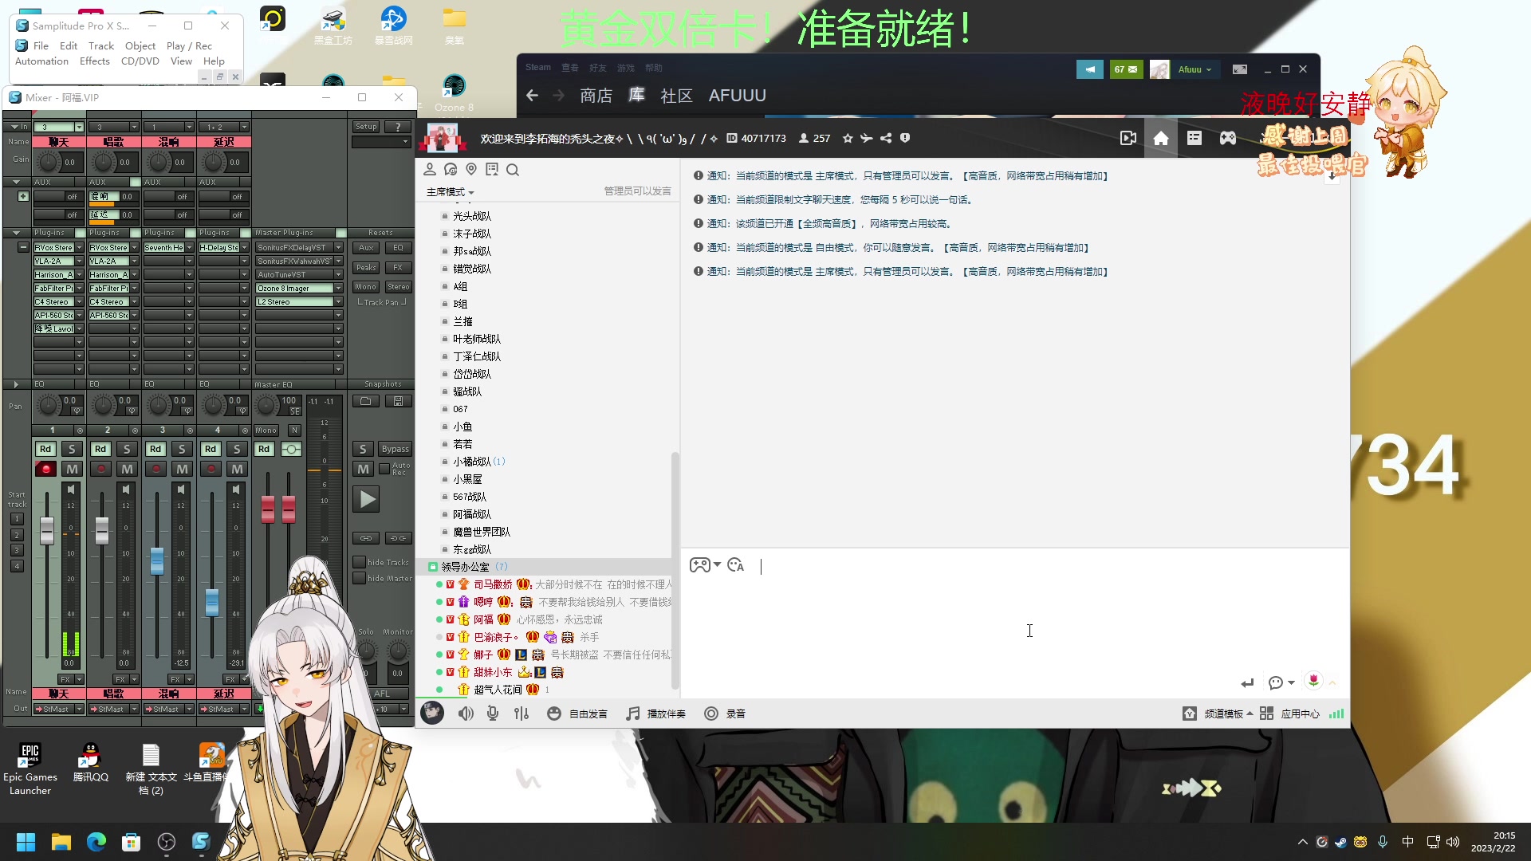Open the game controller tab in YY header

click(1228, 139)
